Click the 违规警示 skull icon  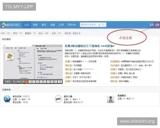coord(111,99)
